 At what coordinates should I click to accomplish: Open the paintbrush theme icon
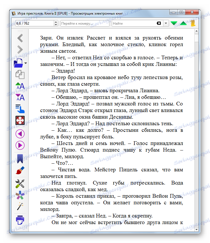(x=20, y=170)
